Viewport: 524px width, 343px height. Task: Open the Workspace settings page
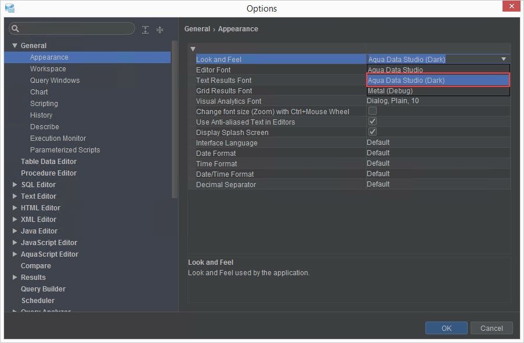[x=48, y=69]
